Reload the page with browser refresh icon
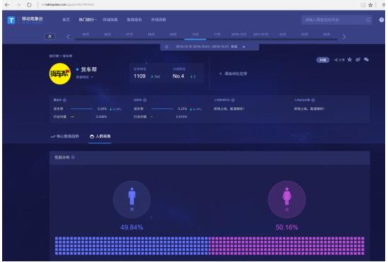This screenshot has height=262, width=388. click(x=29, y=5)
